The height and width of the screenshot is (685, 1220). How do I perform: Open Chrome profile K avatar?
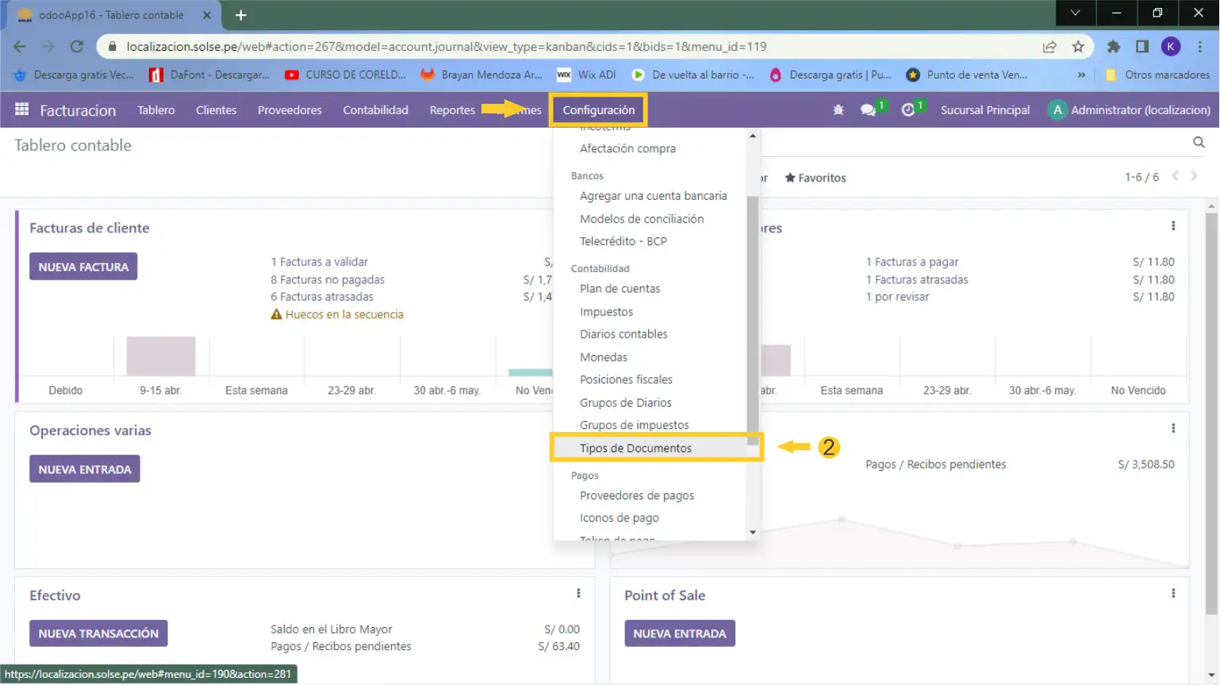[1171, 47]
